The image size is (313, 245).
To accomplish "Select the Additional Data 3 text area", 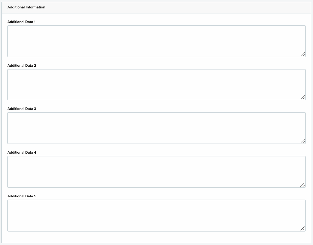I will point(156,128).
